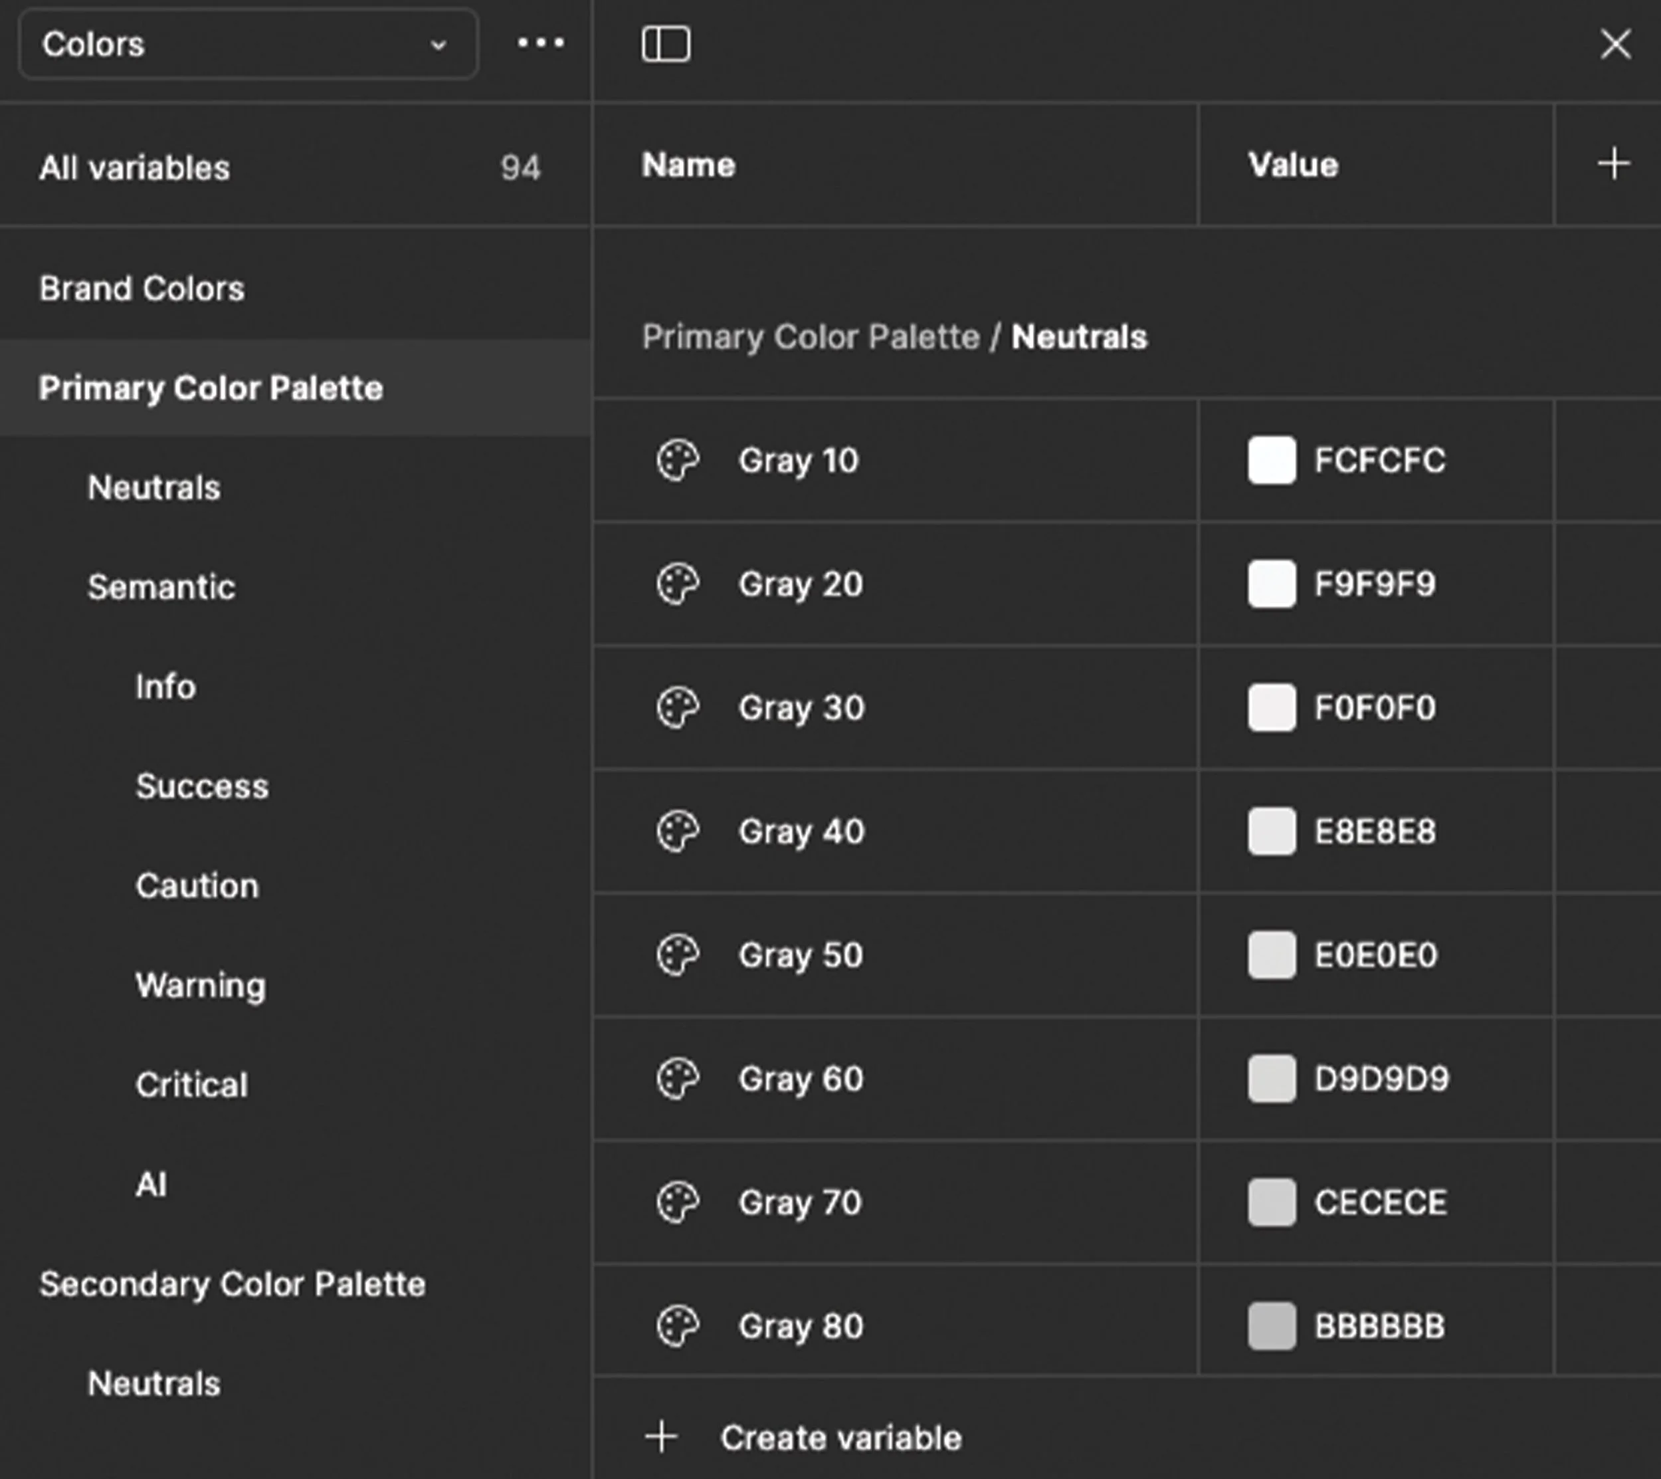The width and height of the screenshot is (1661, 1479).
Task: Click the plus icon to add mode column
Action: [1613, 164]
